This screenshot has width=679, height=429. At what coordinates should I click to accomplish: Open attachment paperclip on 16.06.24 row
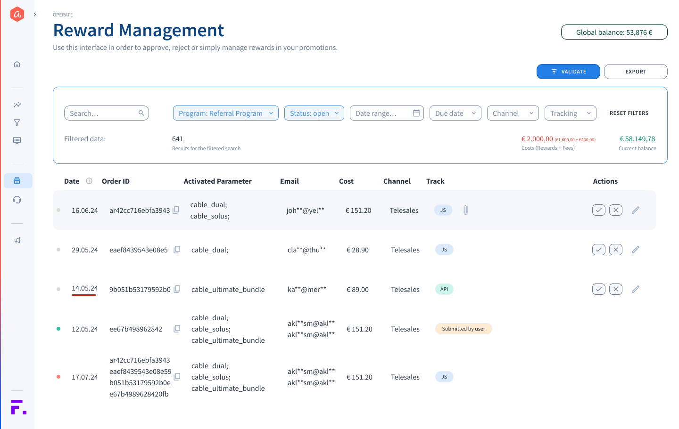[465, 210]
